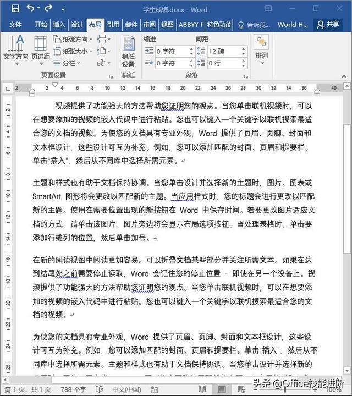Open the 特色功能 tab
This screenshot has height=396, width=352.
click(219, 25)
